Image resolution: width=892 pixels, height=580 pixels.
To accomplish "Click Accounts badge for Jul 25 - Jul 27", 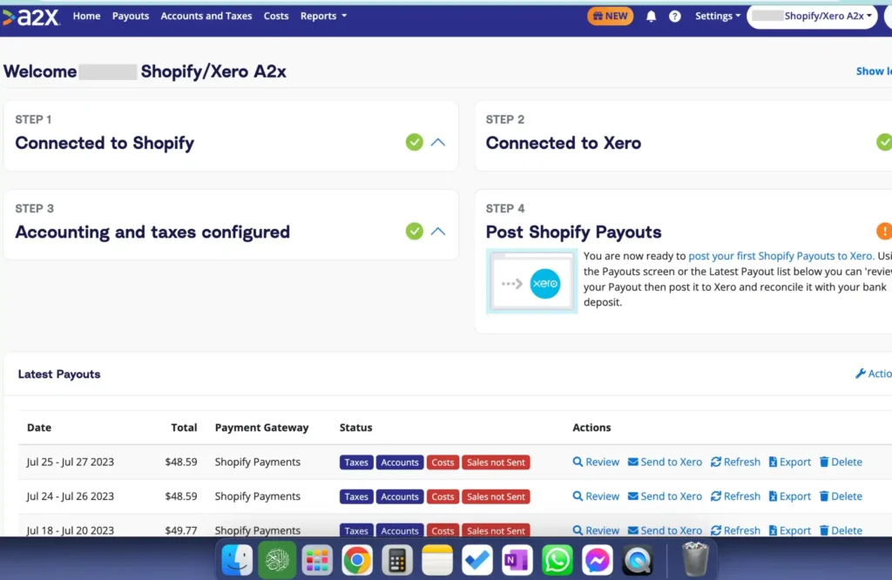I will point(399,462).
